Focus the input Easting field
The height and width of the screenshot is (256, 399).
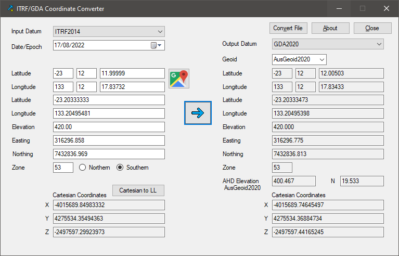(109, 140)
